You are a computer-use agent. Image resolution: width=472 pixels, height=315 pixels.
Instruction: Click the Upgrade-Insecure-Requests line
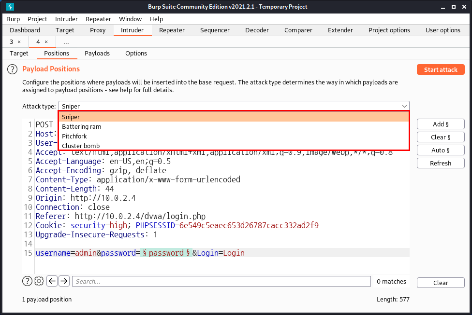pos(96,234)
